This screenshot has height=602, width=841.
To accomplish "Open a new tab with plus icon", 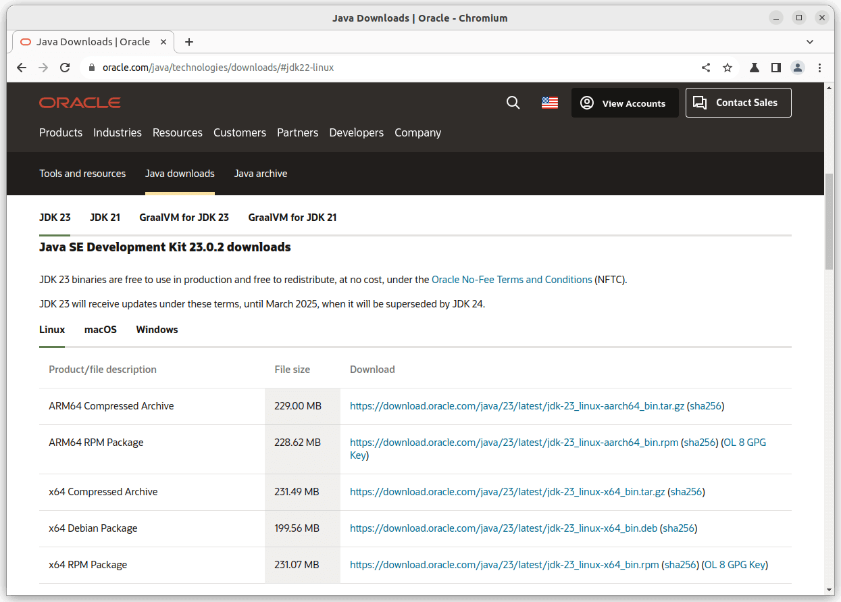I will (189, 42).
